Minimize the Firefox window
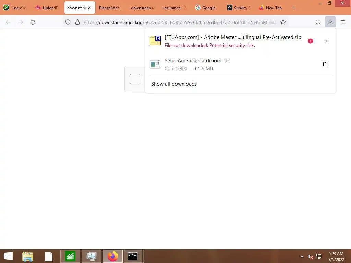Image resolution: width=351 pixels, height=263 pixels. point(321,3)
